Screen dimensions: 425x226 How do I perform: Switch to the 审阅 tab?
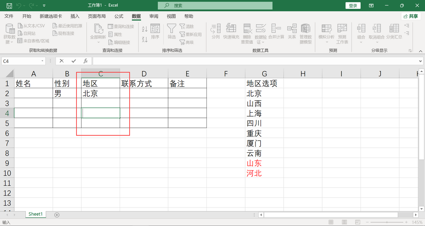tap(154, 16)
